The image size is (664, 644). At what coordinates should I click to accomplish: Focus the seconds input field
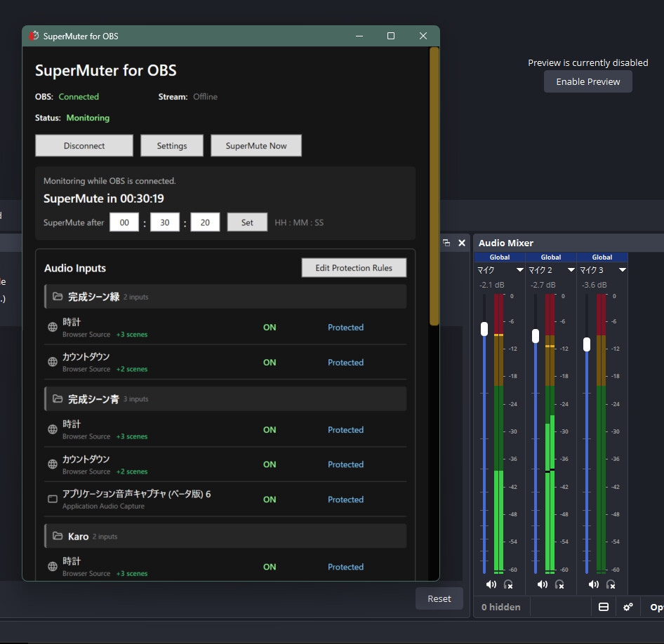[205, 222]
